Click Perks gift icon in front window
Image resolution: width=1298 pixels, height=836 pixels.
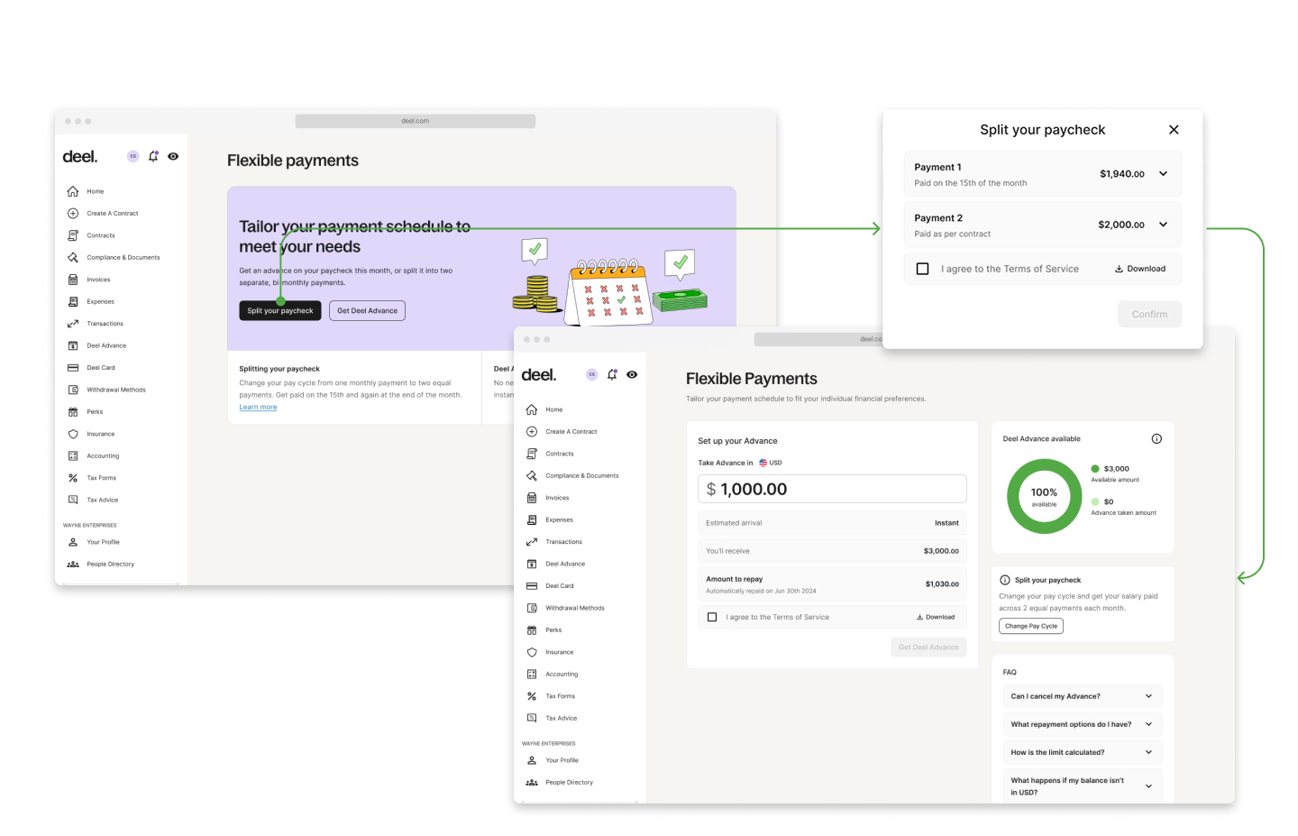click(532, 630)
